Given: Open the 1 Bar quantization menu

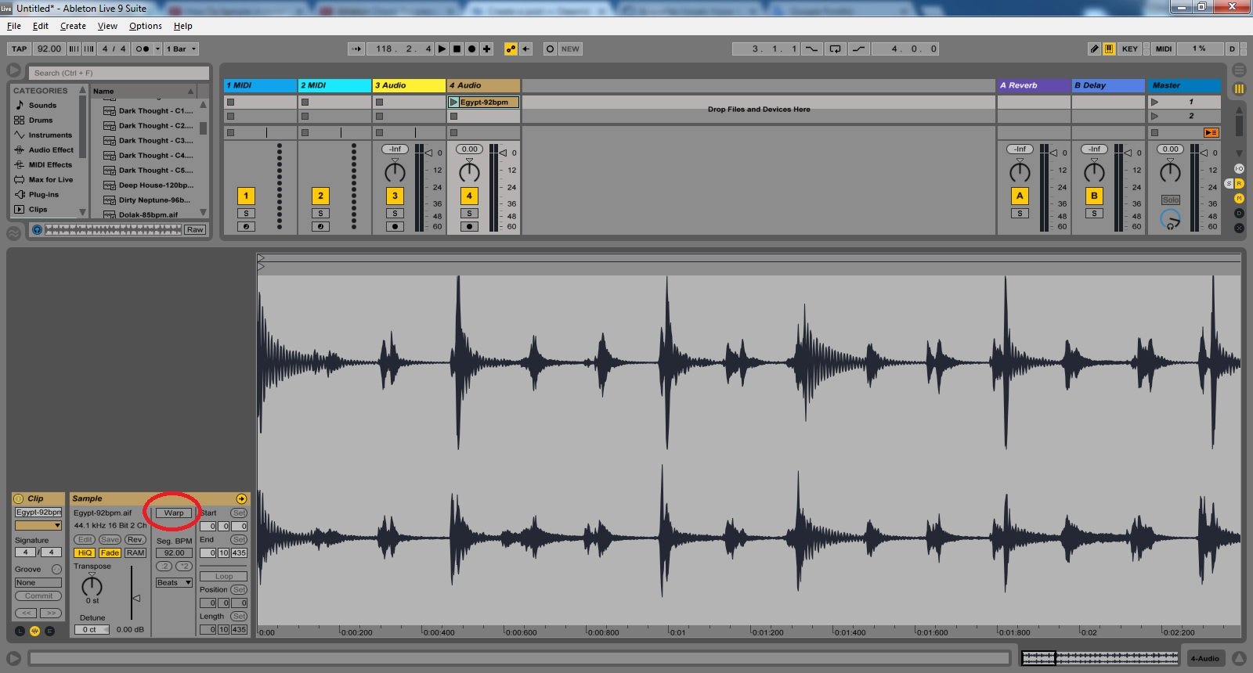Looking at the screenshot, I should (x=181, y=49).
